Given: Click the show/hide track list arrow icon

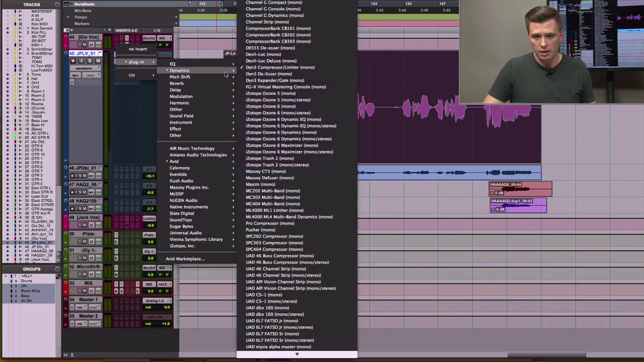Looking at the screenshot, I should pyautogui.click(x=65, y=355).
